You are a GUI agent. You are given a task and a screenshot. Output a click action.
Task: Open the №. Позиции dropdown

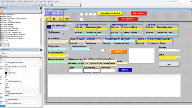click(63, 35)
